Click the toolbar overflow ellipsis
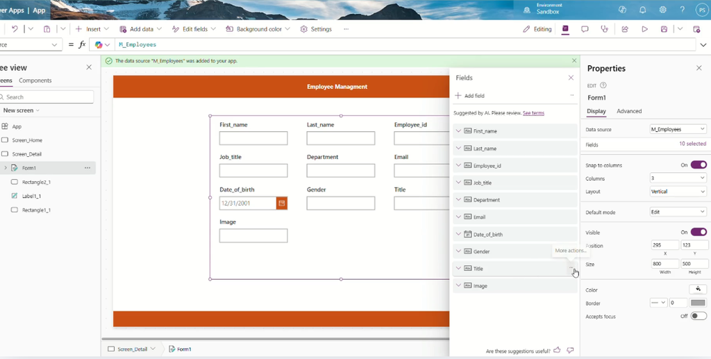The image size is (711, 359). [346, 29]
